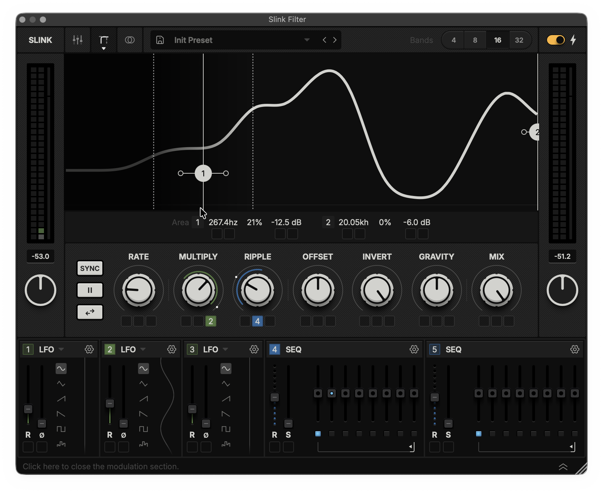This screenshot has width=603, height=493.
Task: Go to the next preset arrow
Action: (x=335, y=40)
